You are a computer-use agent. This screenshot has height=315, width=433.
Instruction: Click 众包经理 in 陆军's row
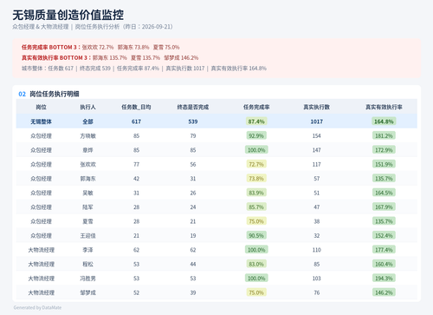41,207
